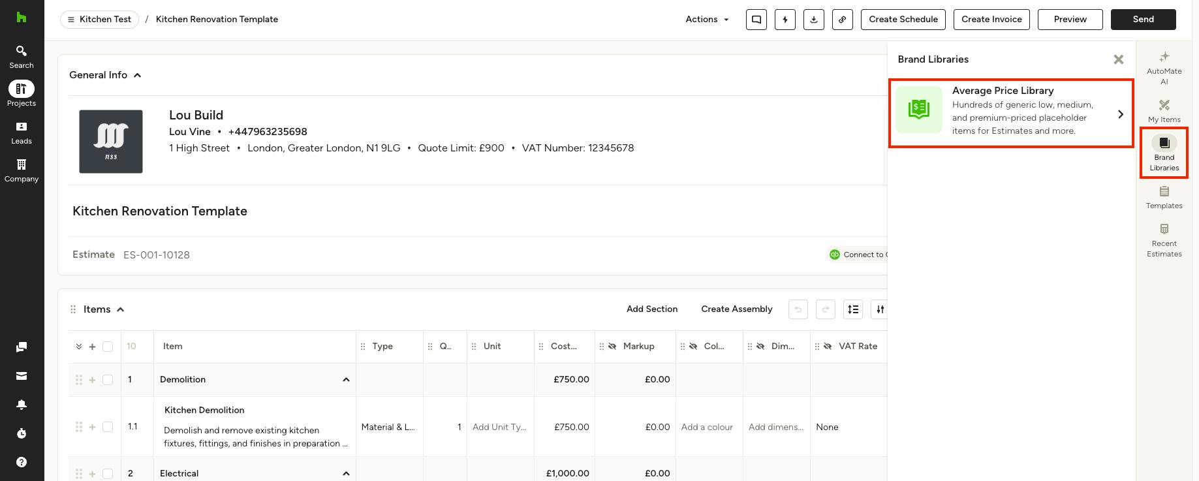Viewport: 1199px width, 481px height.
Task: Tick the Demolition section checkbox
Action: 108,380
